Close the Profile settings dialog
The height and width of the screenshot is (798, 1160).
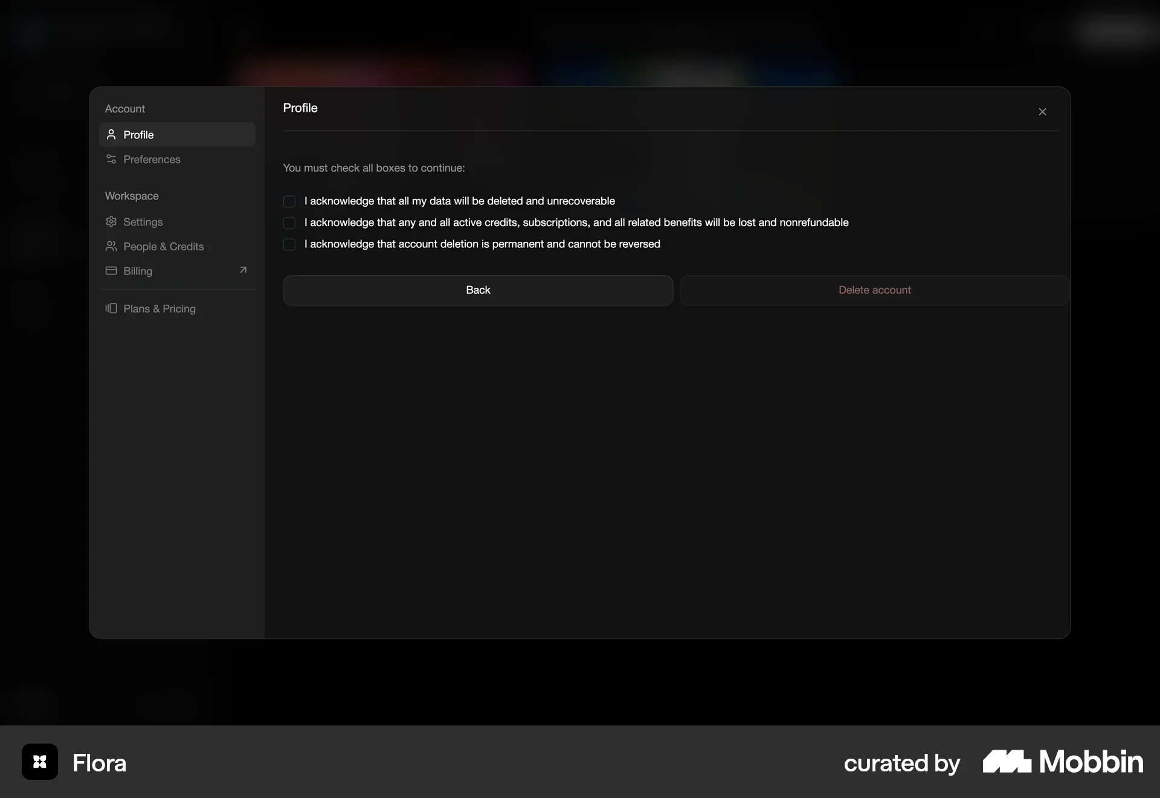(x=1042, y=112)
